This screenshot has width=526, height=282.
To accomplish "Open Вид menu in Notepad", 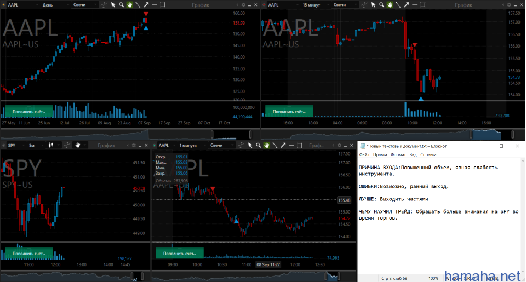I will coord(413,154).
